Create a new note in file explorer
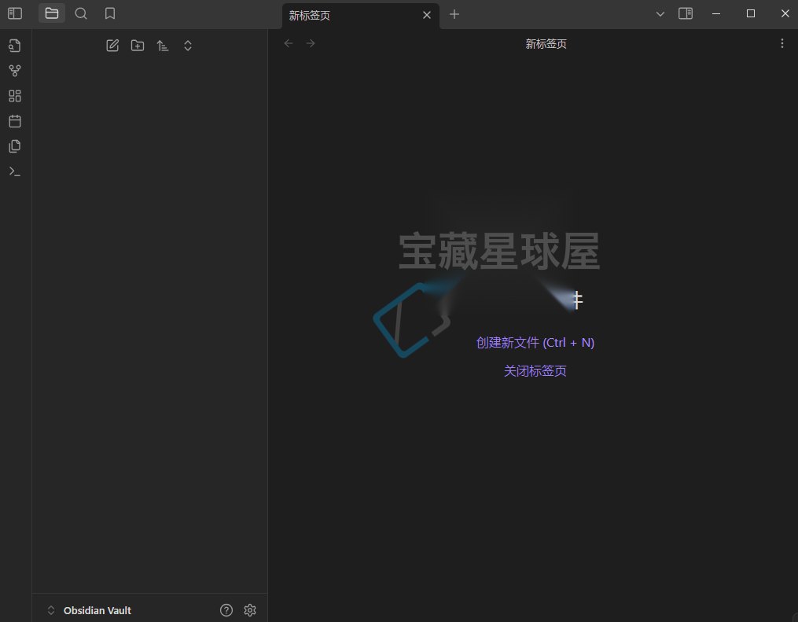 click(x=112, y=46)
